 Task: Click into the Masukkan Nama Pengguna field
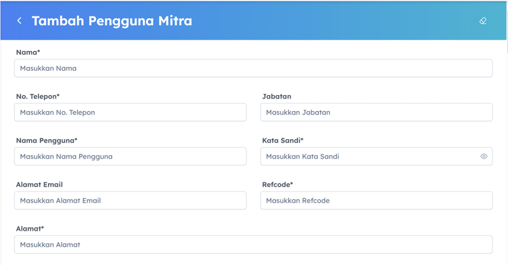[130, 156]
